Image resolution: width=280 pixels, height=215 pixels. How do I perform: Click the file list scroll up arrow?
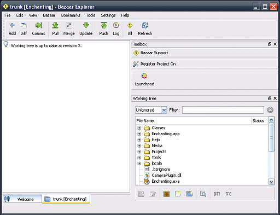click(271, 120)
